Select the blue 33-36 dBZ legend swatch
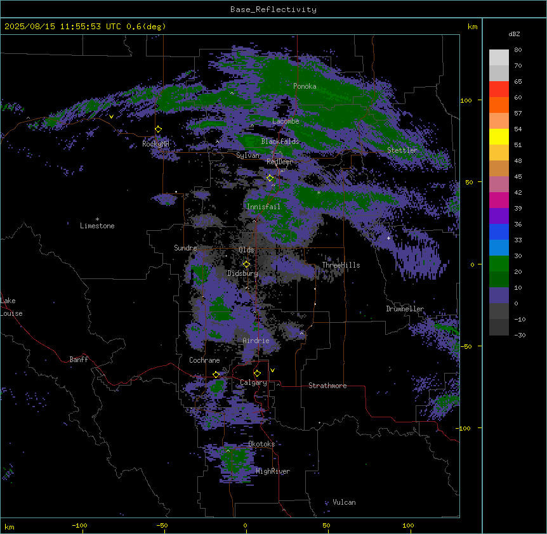This screenshot has width=547, height=534. 499,231
